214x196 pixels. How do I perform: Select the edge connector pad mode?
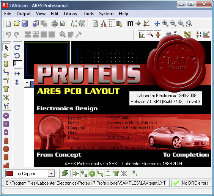tap(6, 141)
